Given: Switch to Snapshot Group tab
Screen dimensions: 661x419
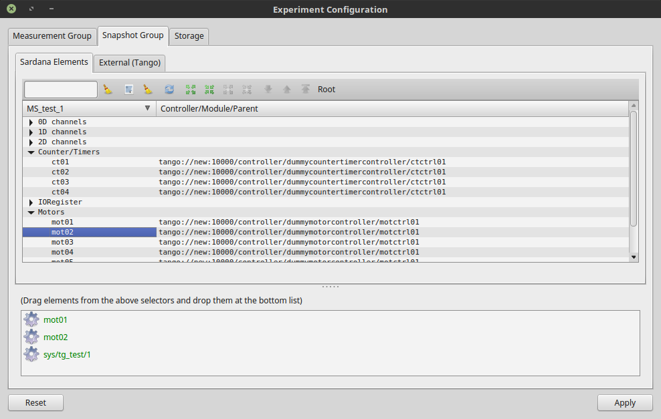Looking at the screenshot, I should click(132, 36).
